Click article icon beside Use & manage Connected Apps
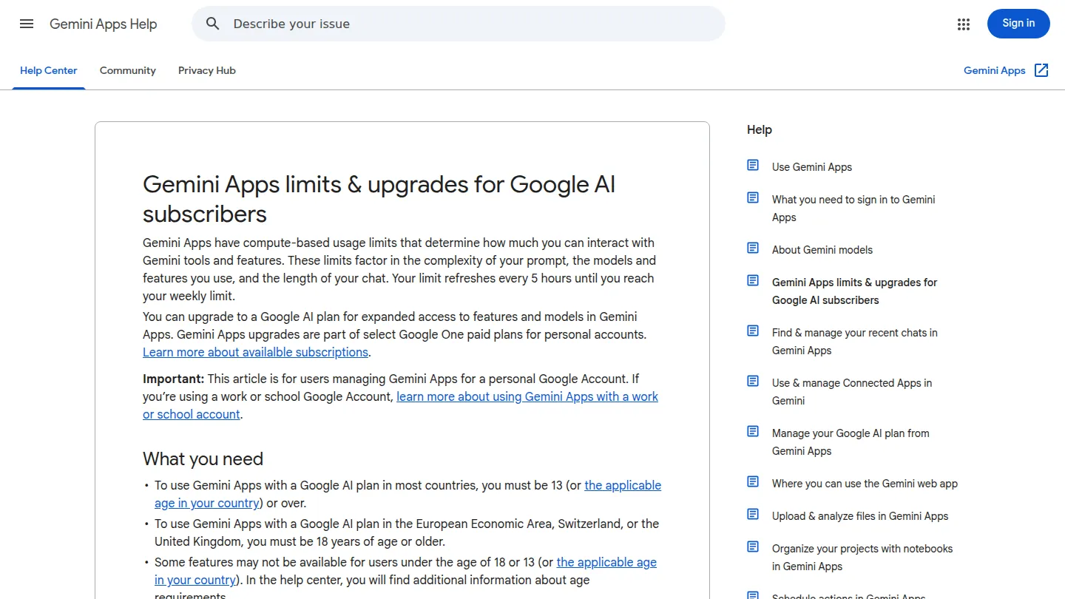This screenshot has width=1065, height=599. tap(753, 381)
